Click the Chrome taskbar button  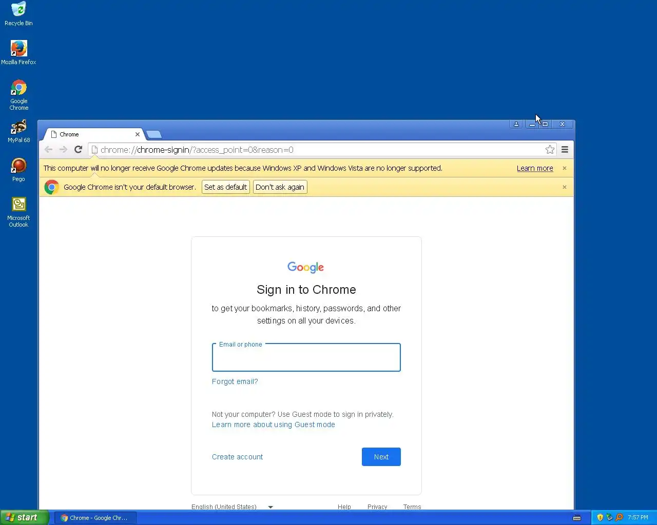pos(95,518)
